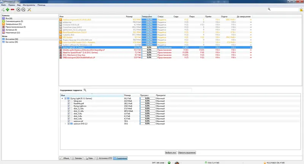Switch to the Пиры tab
This screenshot has width=304, height=164.
point(89,158)
